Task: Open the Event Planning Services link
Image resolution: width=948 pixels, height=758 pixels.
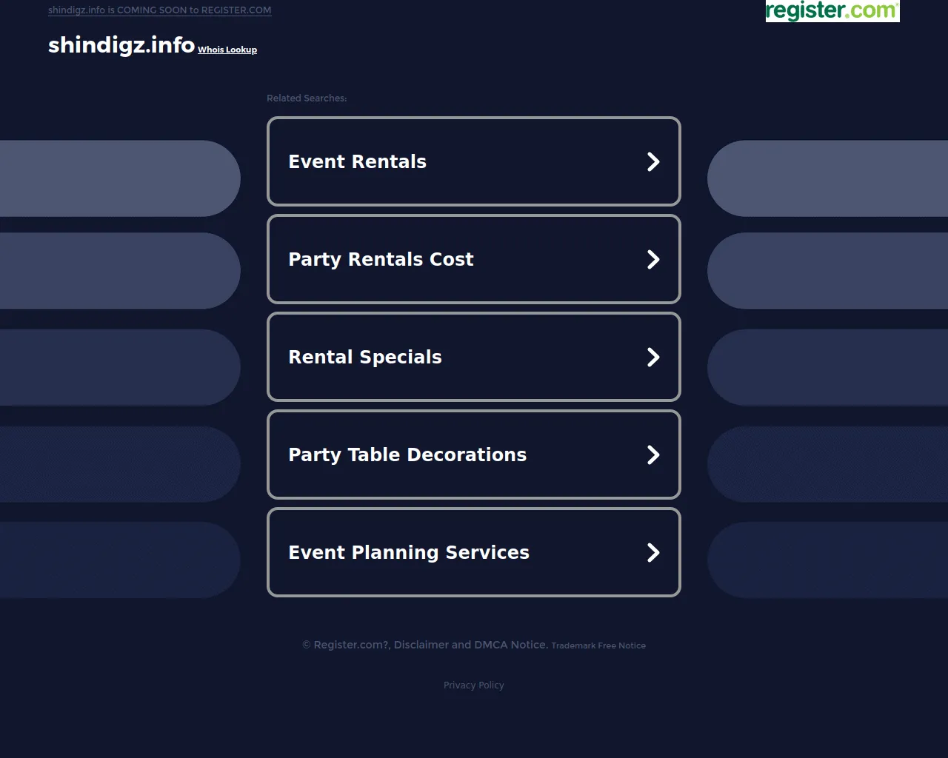Action: (409, 553)
